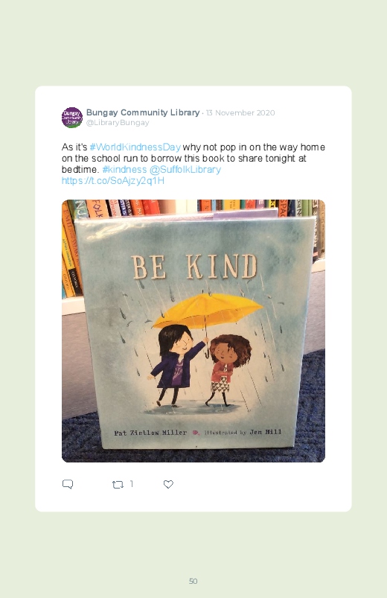
Task: Click the Bungay Community Library name
Action: (x=143, y=112)
